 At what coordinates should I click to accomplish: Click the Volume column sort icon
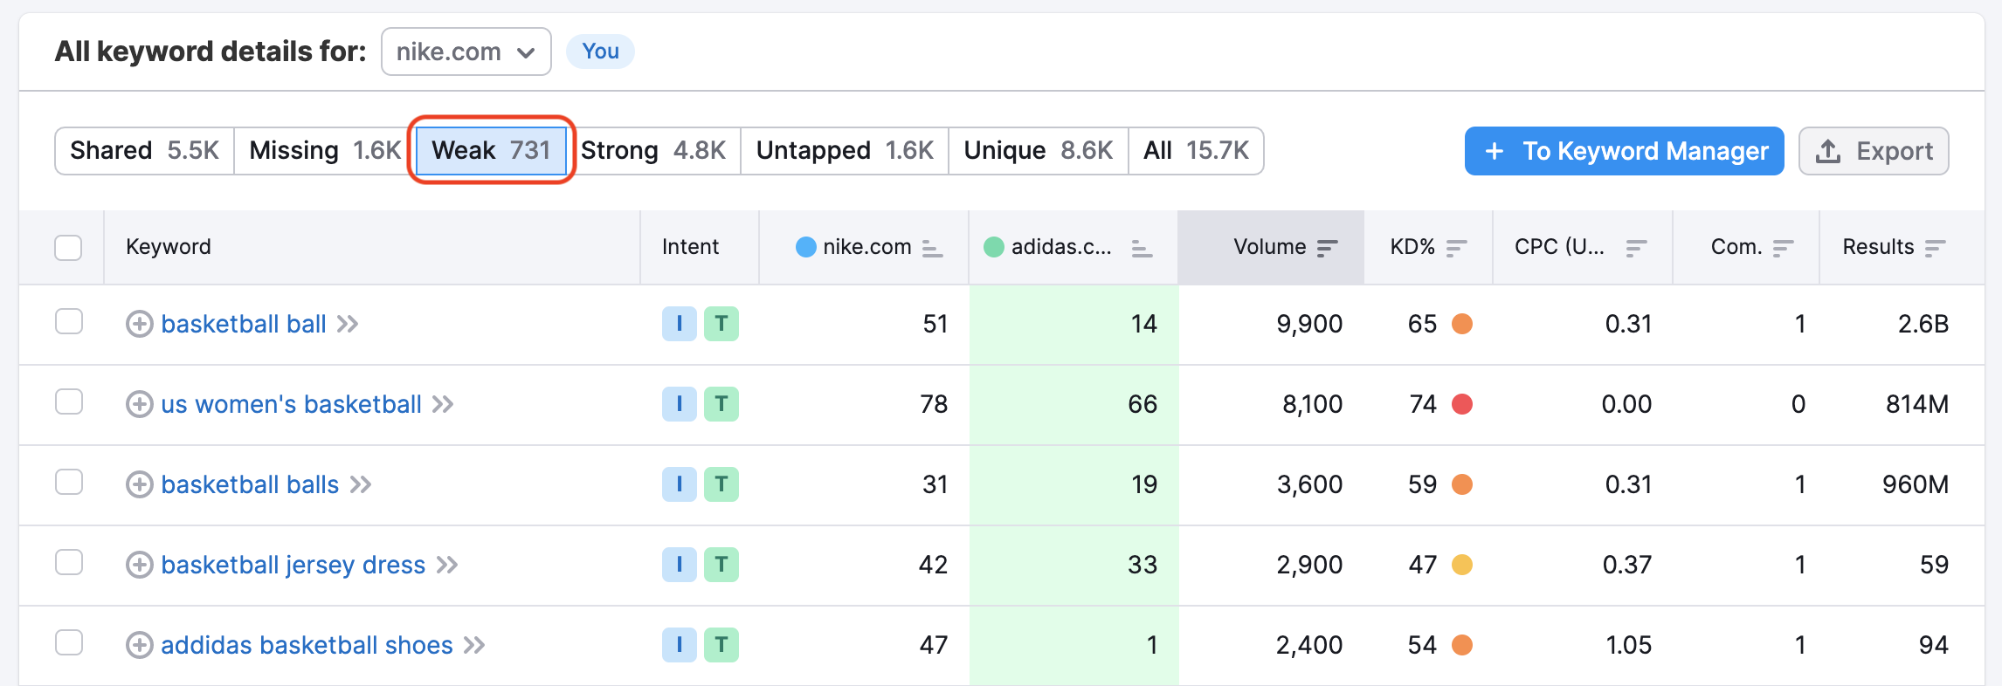coord(1327,249)
